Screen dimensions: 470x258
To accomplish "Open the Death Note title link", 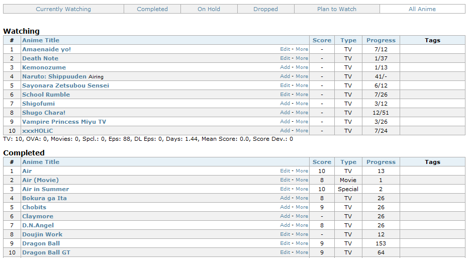I will coord(40,58).
